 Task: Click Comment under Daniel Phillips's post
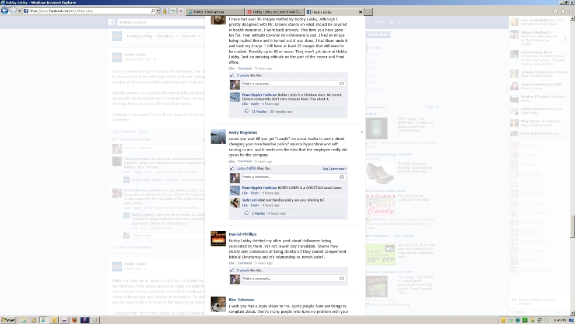(x=244, y=263)
